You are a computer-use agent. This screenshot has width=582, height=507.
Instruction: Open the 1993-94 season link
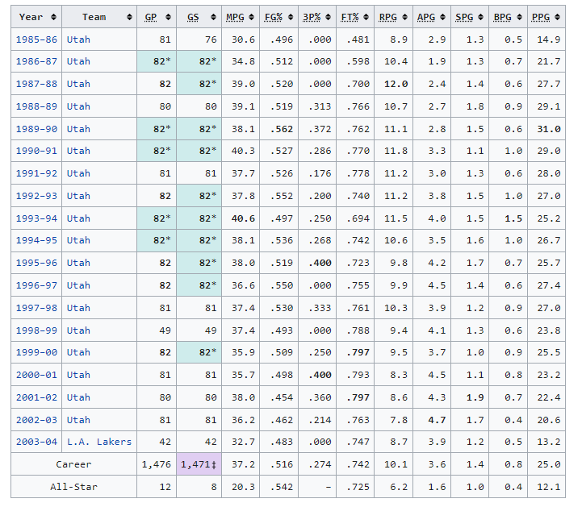pyautogui.click(x=36, y=218)
